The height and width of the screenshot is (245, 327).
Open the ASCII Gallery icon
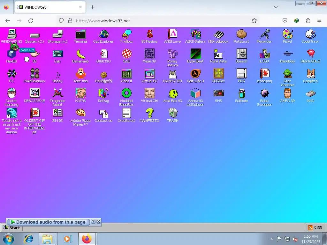pyautogui.click(x=195, y=34)
